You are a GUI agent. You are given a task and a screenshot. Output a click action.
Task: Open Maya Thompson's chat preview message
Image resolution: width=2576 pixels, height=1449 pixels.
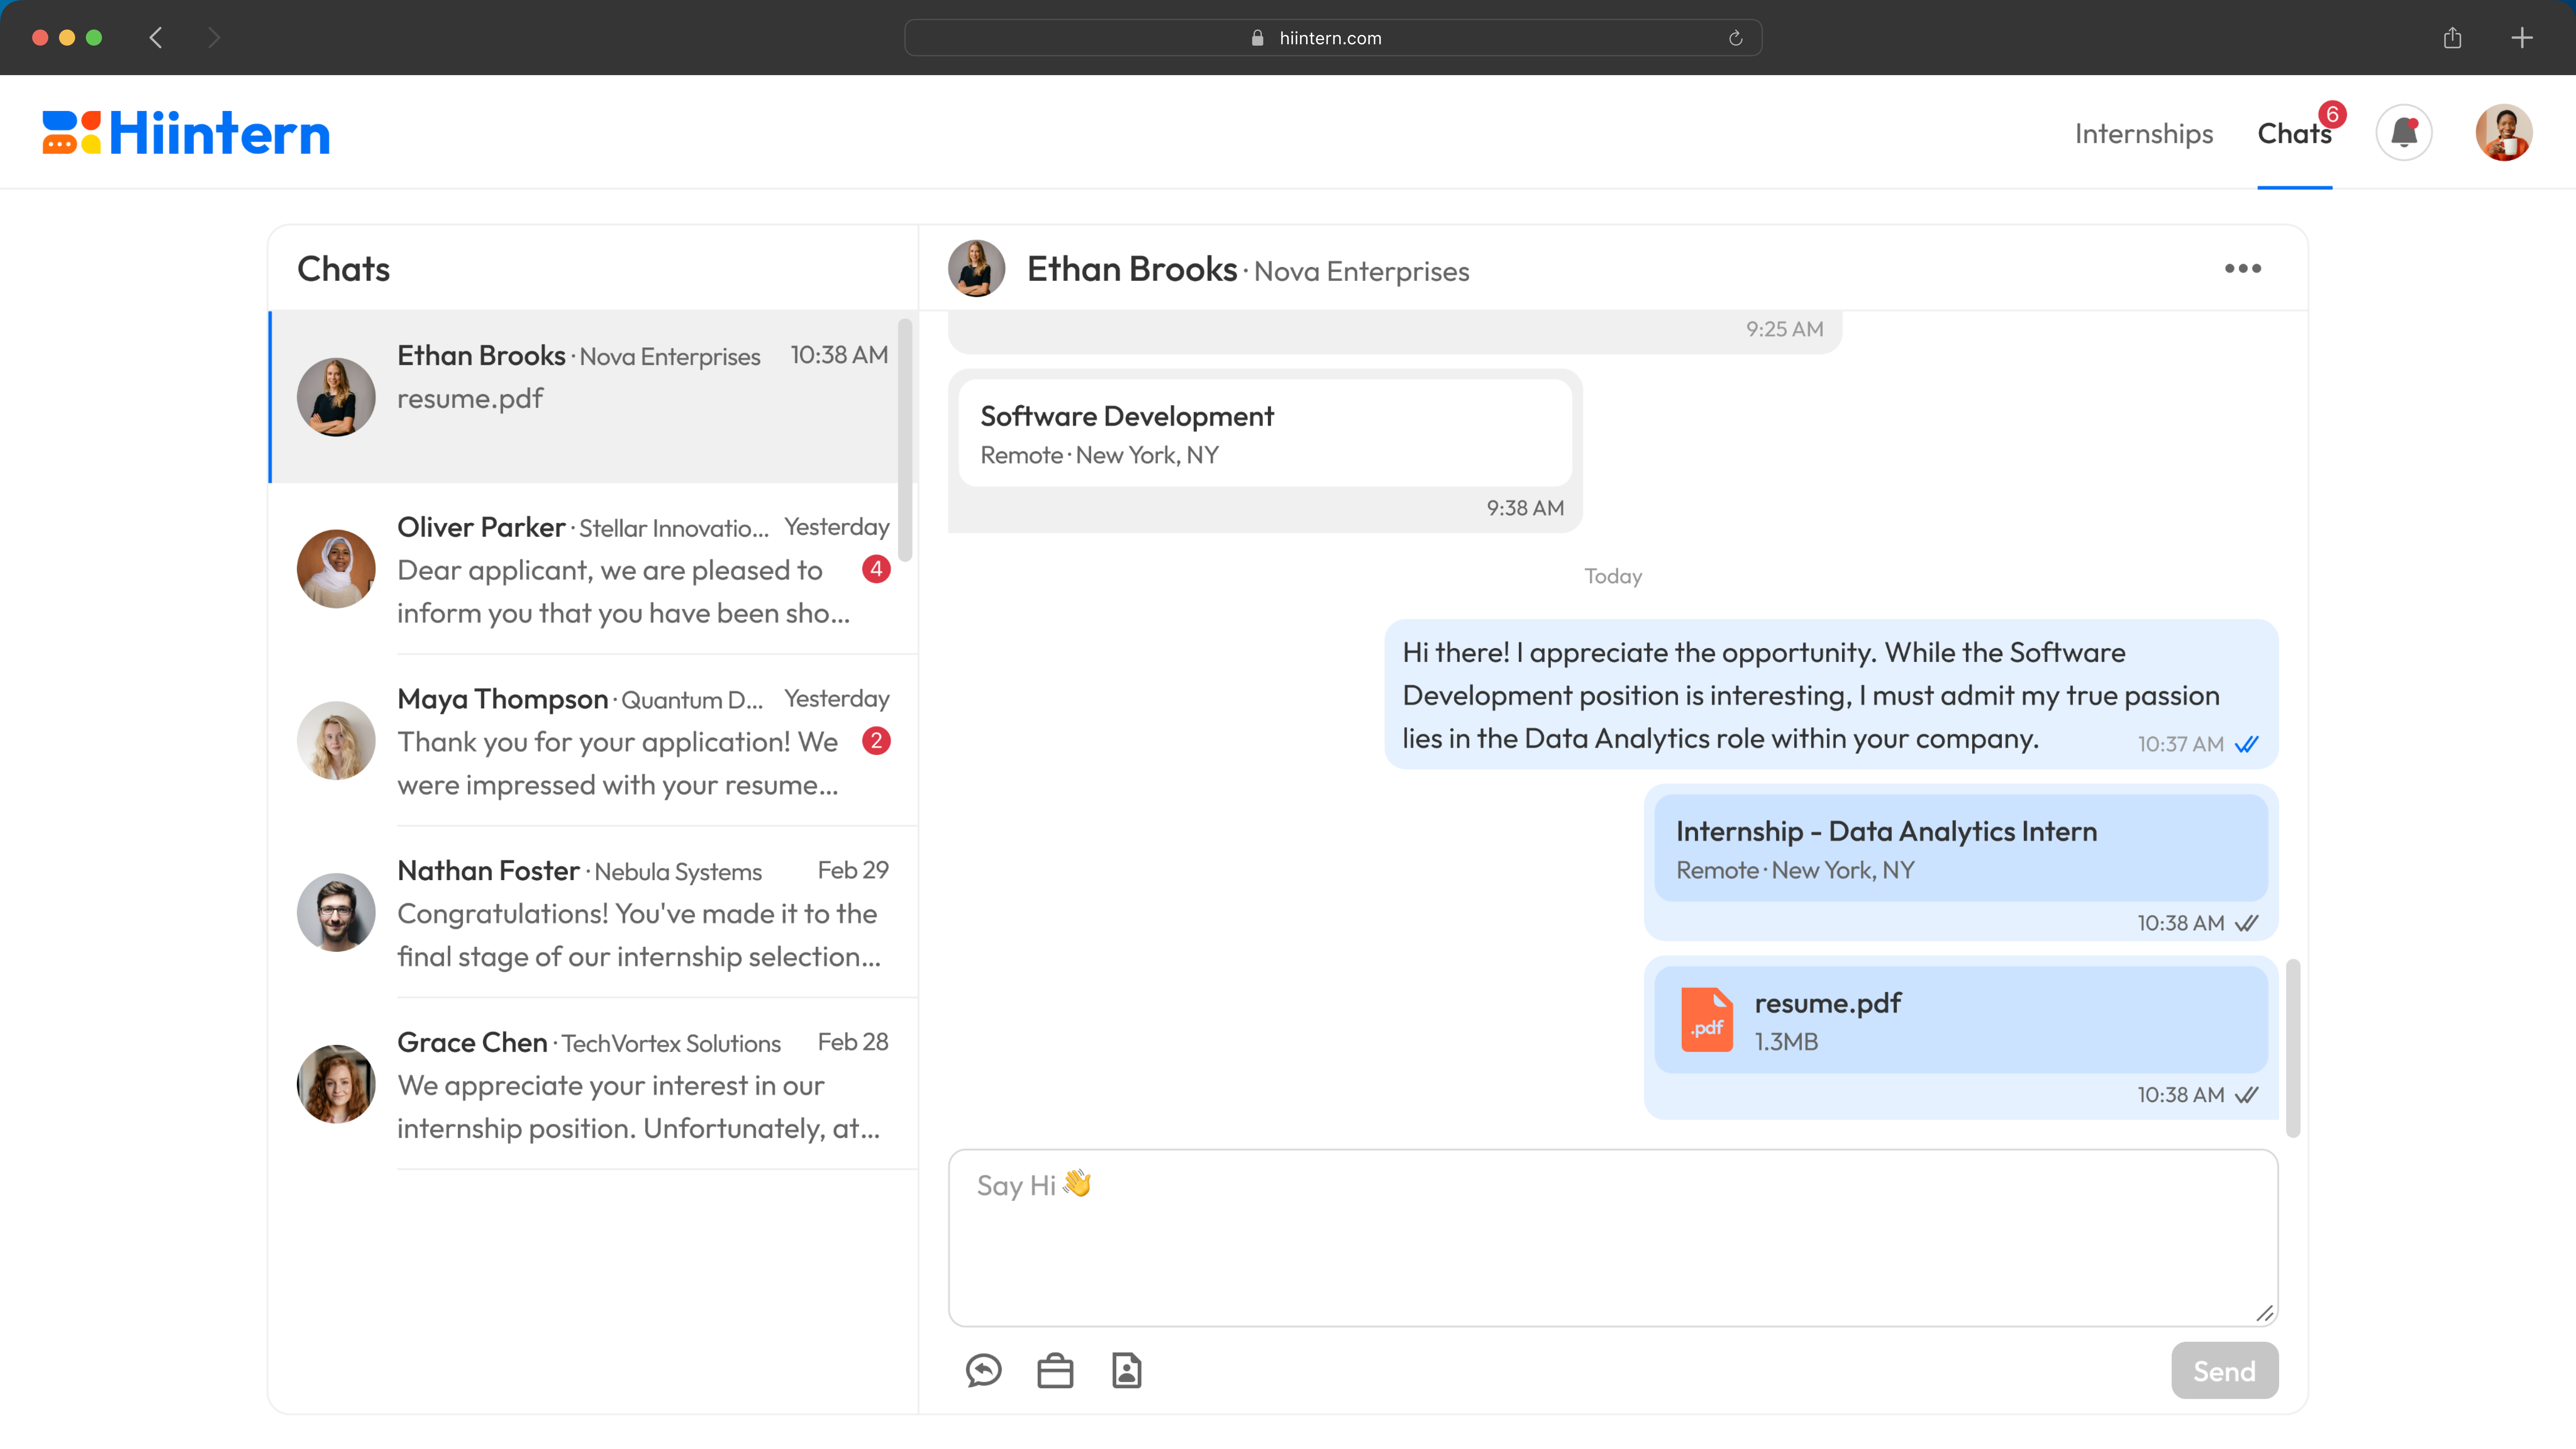[618, 764]
